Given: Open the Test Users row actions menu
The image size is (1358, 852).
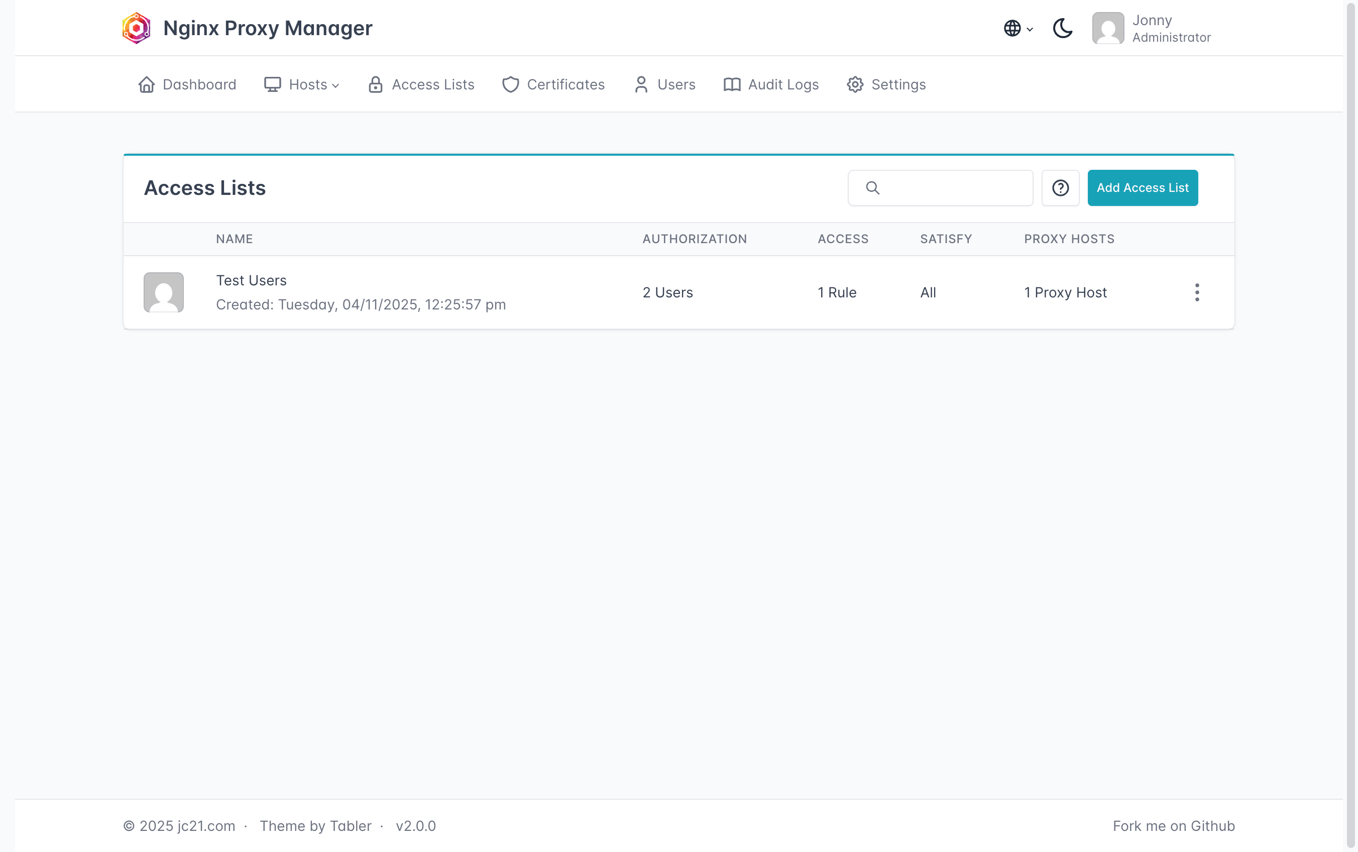Looking at the screenshot, I should pyautogui.click(x=1197, y=292).
